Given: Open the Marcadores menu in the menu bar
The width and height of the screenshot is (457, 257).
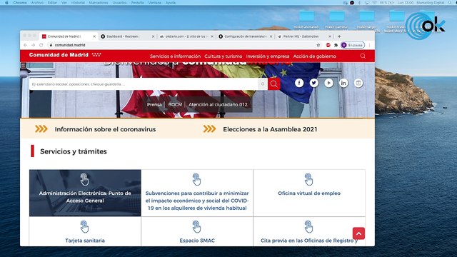Looking at the screenshot, I should (99, 3).
